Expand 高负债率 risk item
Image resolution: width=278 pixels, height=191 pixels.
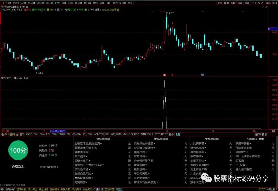pos(81,156)
